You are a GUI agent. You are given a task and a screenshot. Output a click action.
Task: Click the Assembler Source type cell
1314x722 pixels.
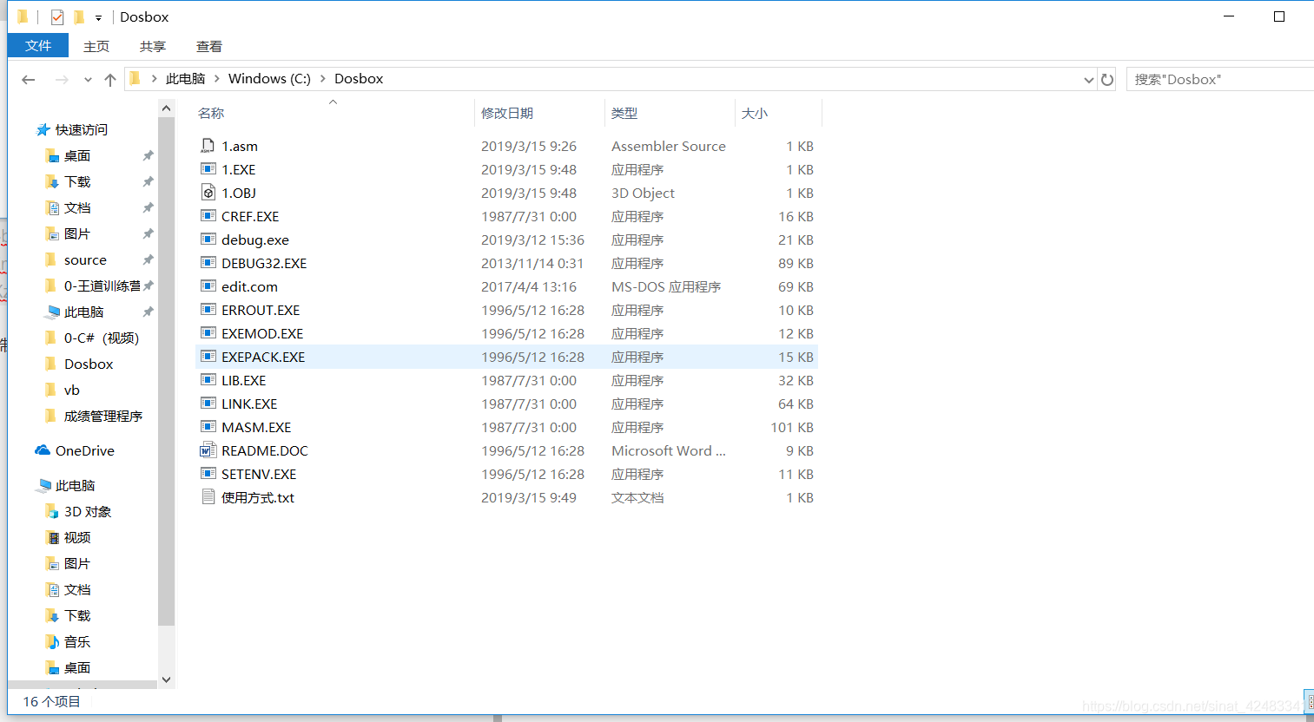669,146
